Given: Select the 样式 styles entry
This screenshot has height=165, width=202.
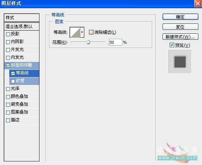Looking at the screenshot, I should click(x=22, y=18).
